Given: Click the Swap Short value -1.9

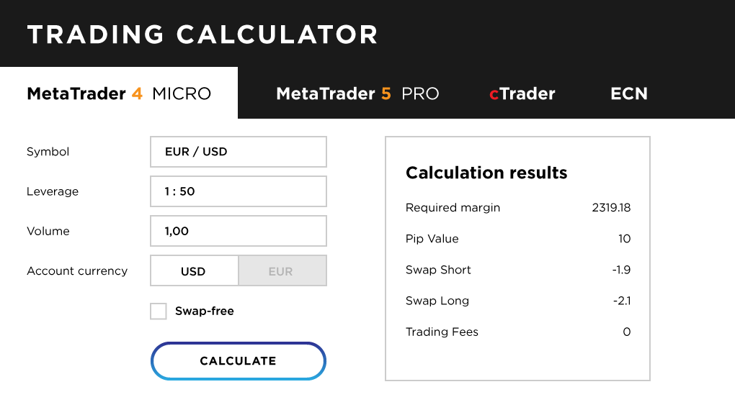Looking at the screenshot, I should click(x=621, y=270).
